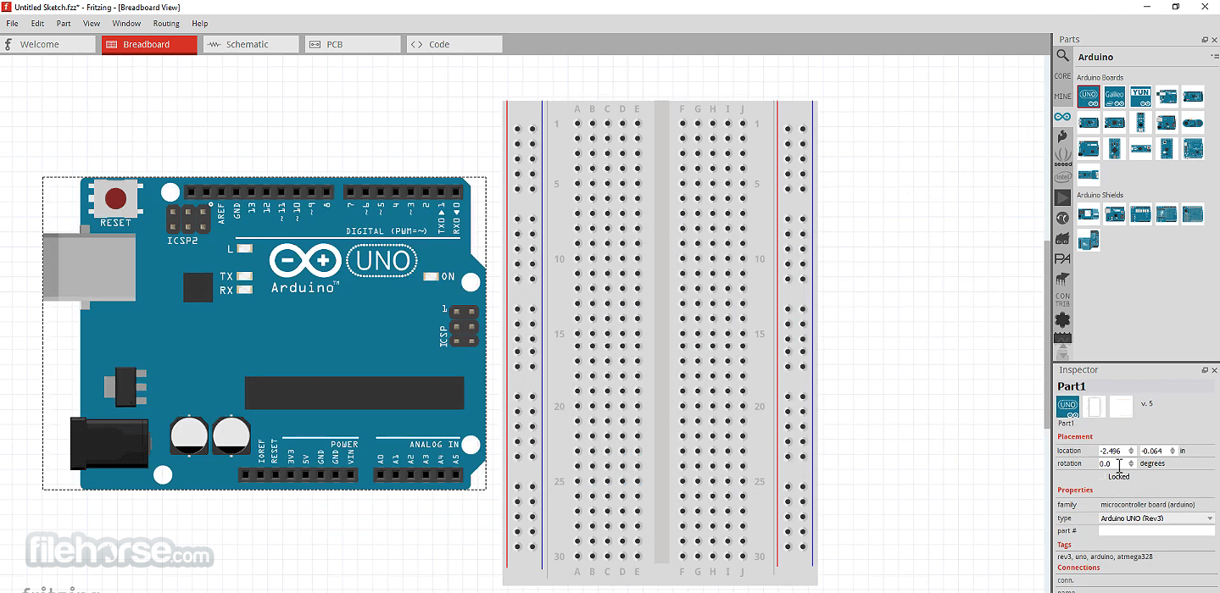Open the View menu

pyautogui.click(x=92, y=24)
